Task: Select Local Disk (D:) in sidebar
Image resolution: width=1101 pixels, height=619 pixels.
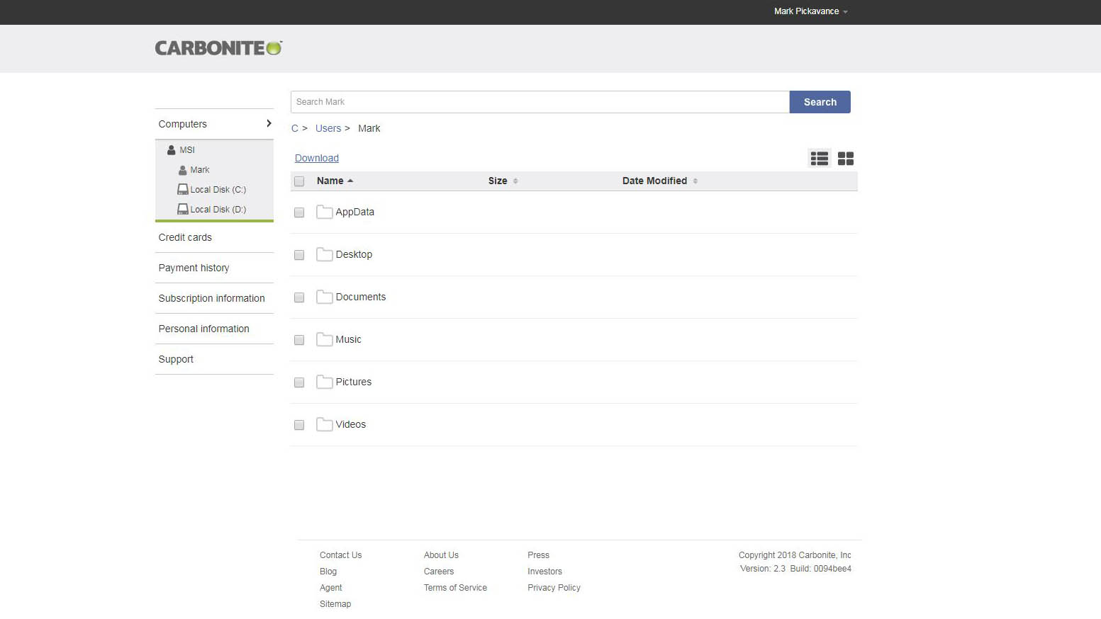Action: 218,210
